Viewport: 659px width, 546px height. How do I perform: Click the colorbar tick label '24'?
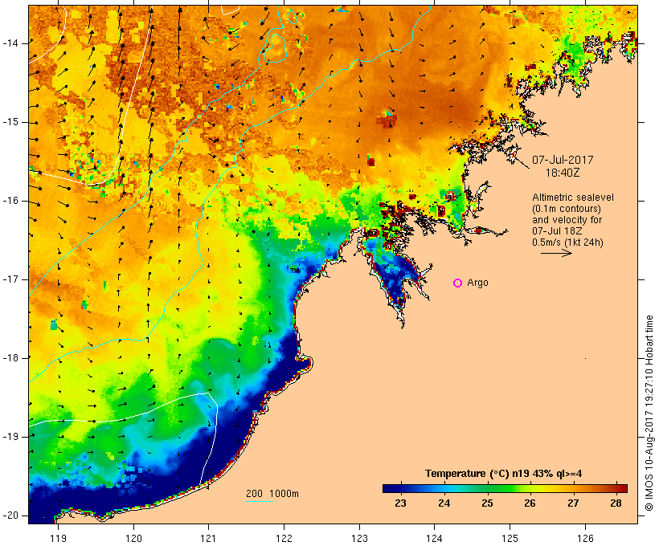click(x=444, y=503)
